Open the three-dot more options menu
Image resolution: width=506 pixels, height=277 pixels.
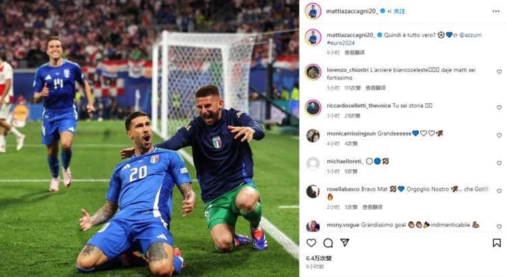point(496,11)
